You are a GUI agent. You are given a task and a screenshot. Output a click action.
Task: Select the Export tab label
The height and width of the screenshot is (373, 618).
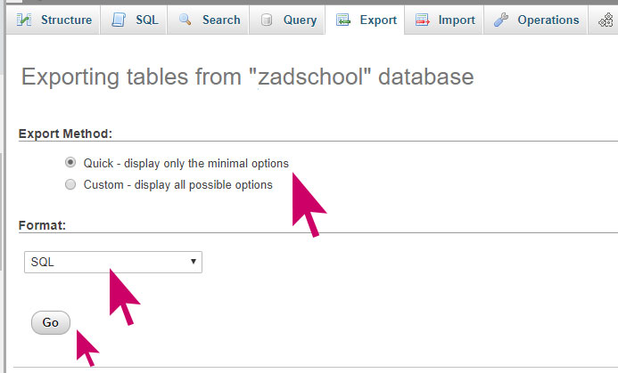coord(378,20)
